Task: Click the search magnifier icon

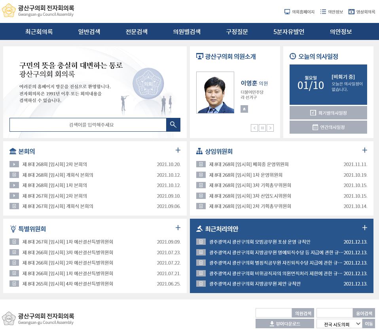Action: click(x=173, y=125)
